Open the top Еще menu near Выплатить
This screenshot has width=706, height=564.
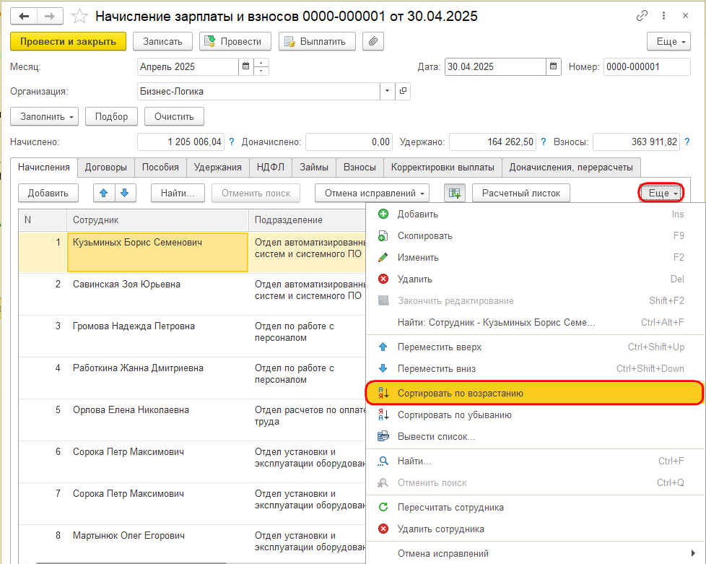click(668, 41)
